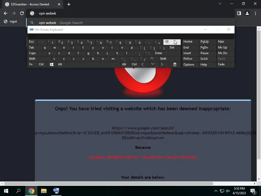
Task: Toggle the right Shift key
Action: point(169,59)
